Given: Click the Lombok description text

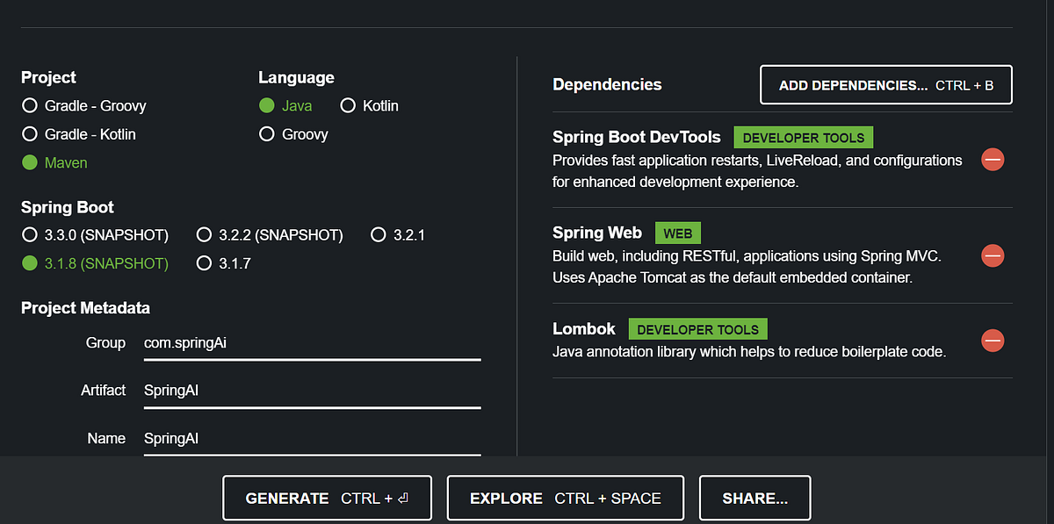Looking at the screenshot, I should tap(749, 352).
